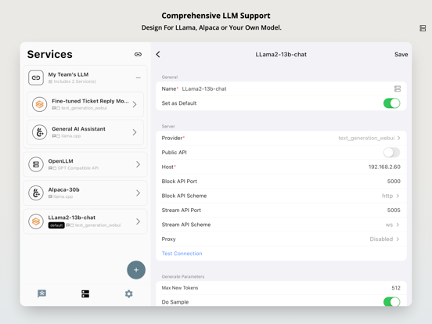The image size is (432, 324).
Task: Open the chat tab at bottom
Action: [x=42, y=293]
